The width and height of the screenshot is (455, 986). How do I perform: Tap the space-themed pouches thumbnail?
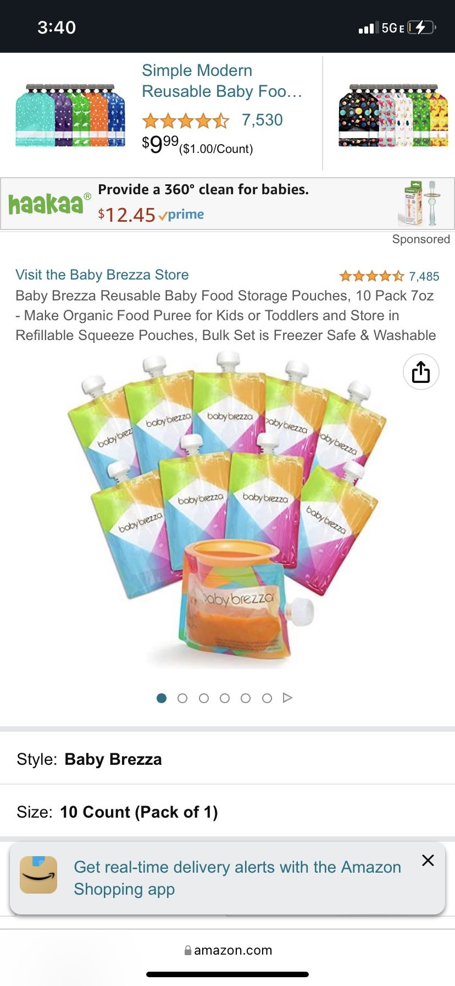[x=393, y=115]
